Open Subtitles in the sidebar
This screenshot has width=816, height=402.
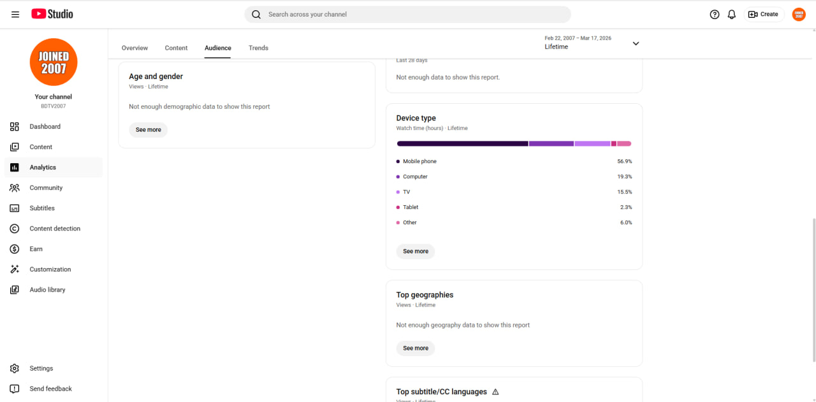pyautogui.click(x=54, y=208)
